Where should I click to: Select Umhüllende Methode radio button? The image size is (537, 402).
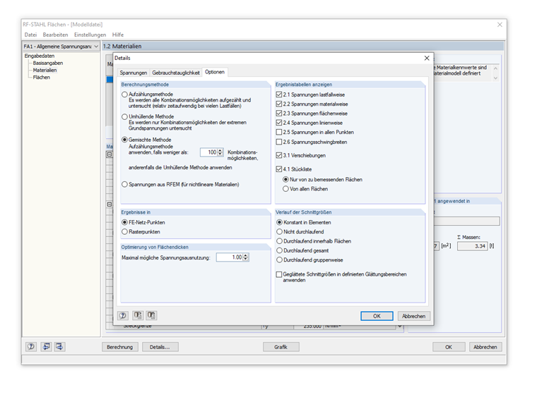pos(124,116)
